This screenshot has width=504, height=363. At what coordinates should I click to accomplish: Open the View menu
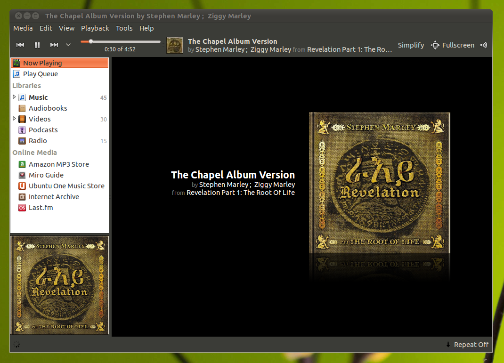point(66,28)
